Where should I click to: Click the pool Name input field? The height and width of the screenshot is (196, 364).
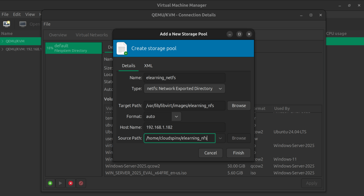[x=184, y=78]
